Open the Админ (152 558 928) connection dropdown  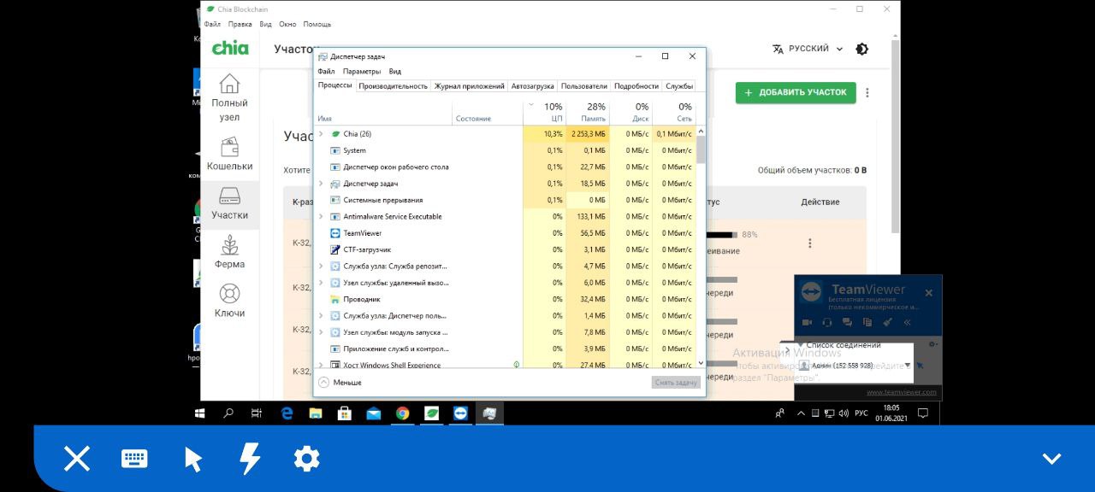tap(908, 366)
